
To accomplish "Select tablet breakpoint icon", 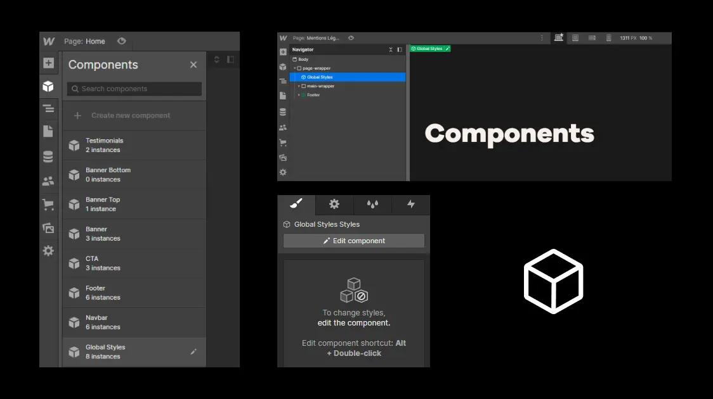I will [575, 38].
